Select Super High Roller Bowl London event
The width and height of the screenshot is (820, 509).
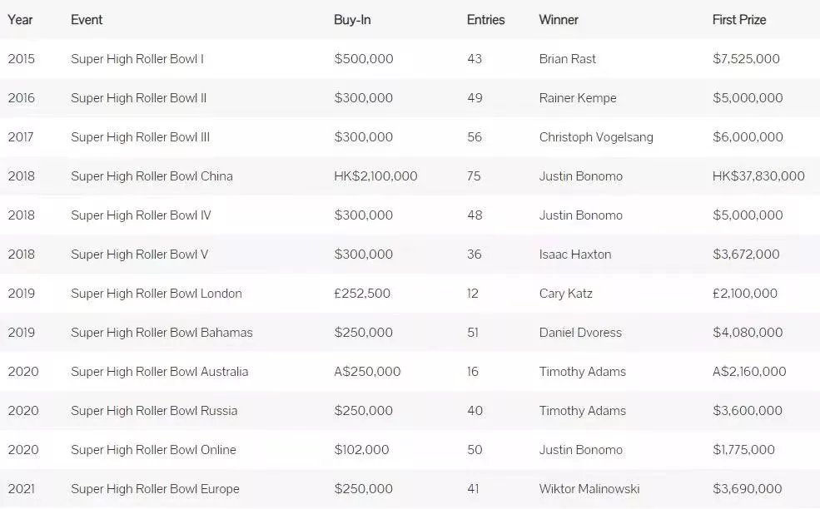point(157,294)
